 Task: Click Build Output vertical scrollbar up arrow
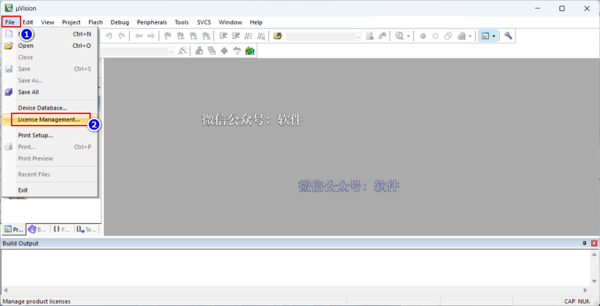[594, 254]
